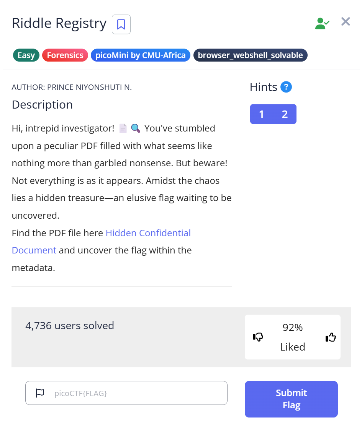Bookmark the Riddle Registry challenge
Viewport: 362px width, 432px height.
click(x=121, y=24)
